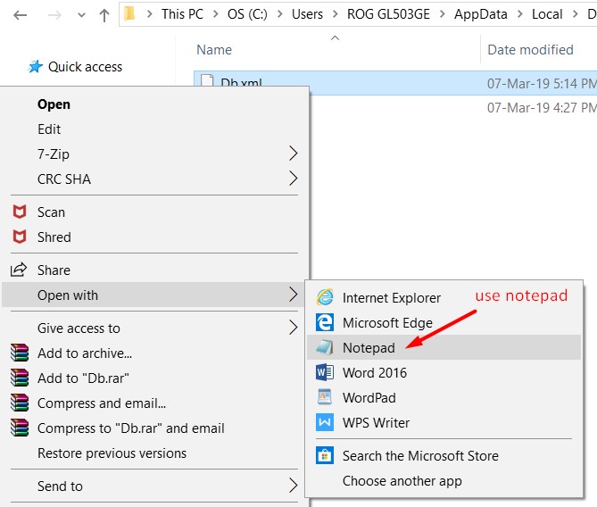Select Microsoft Edge in submenu
Image resolution: width=597 pixels, height=507 pixels.
[386, 323]
